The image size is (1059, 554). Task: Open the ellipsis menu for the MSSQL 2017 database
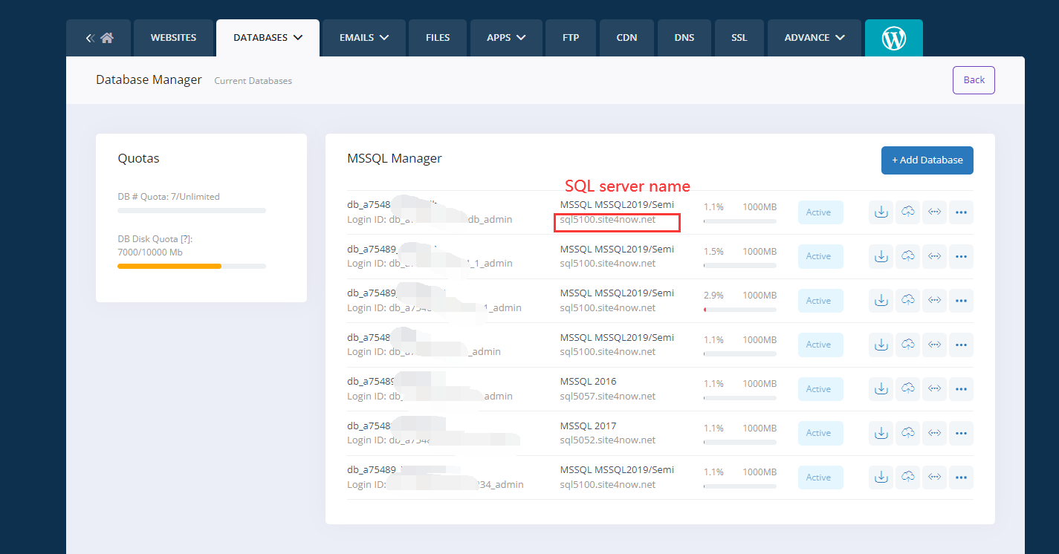961,433
